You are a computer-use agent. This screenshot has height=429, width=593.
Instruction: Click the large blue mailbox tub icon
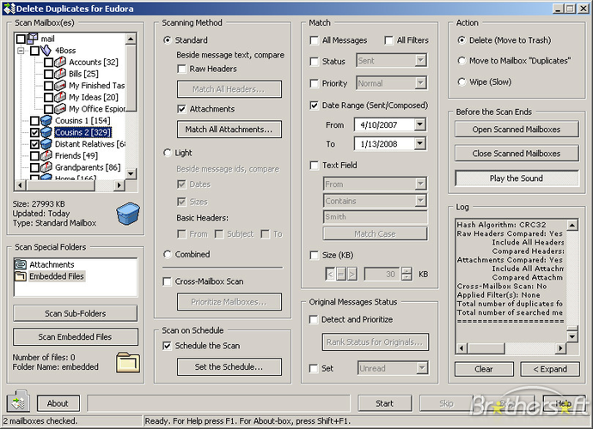point(128,214)
